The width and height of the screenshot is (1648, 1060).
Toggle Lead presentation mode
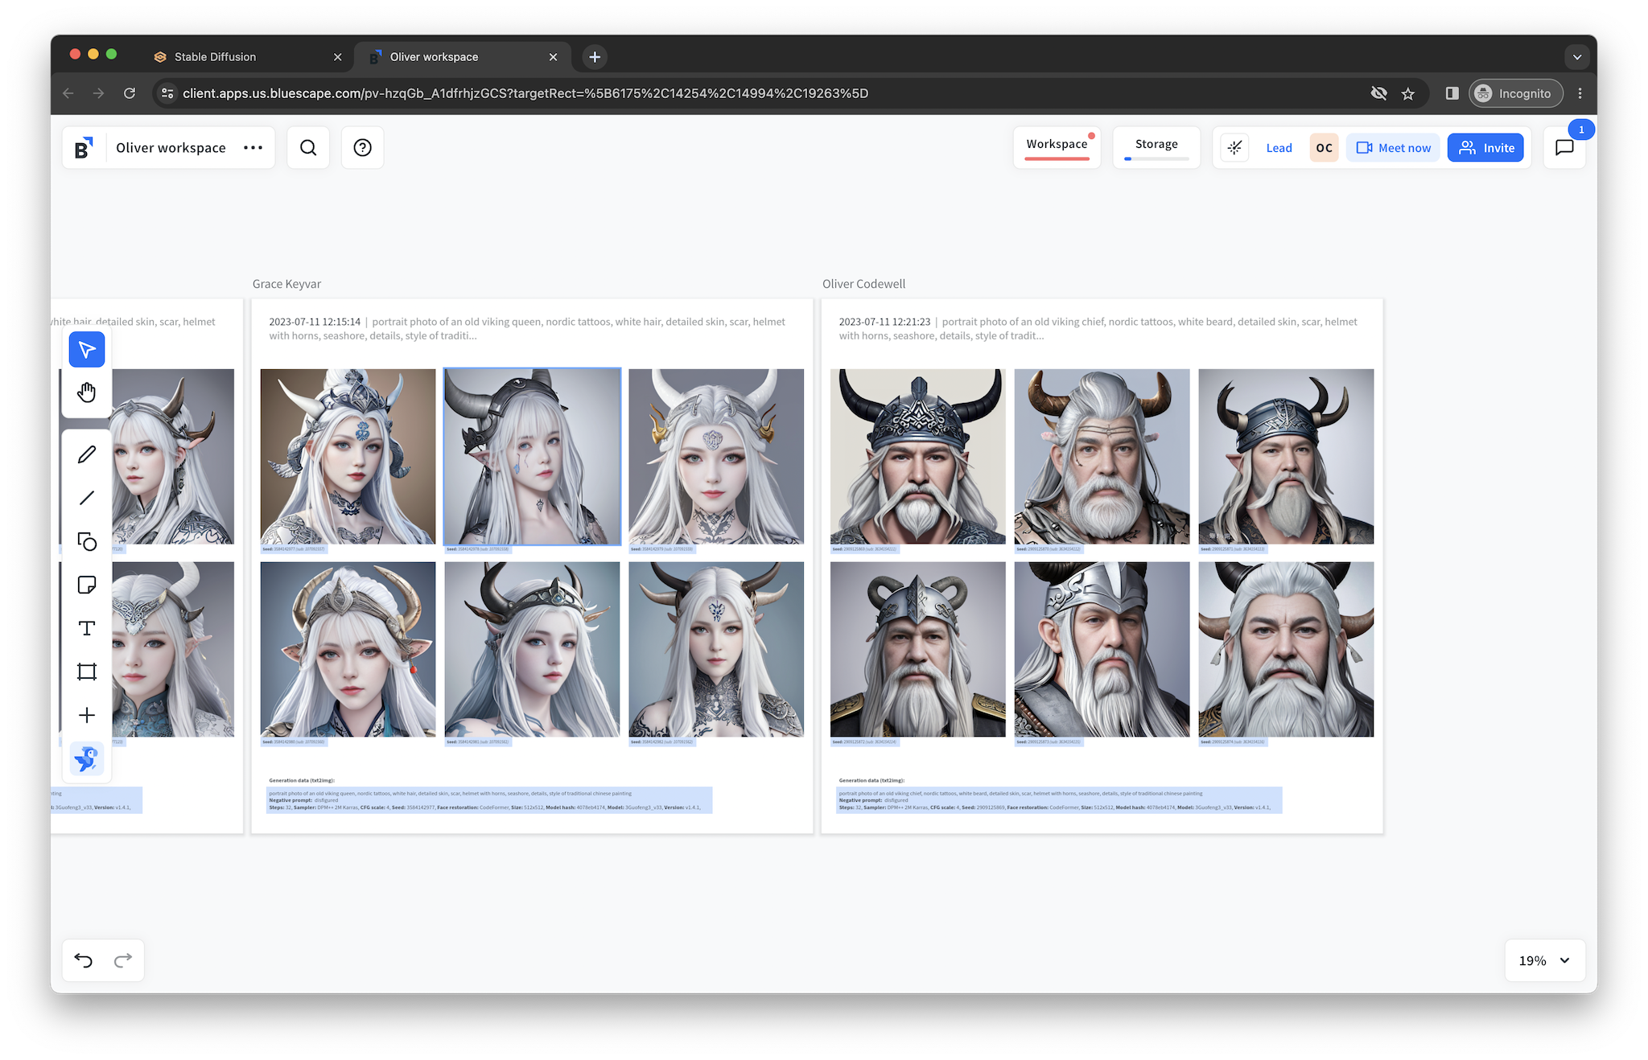pyautogui.click(x=1279, y=148)
